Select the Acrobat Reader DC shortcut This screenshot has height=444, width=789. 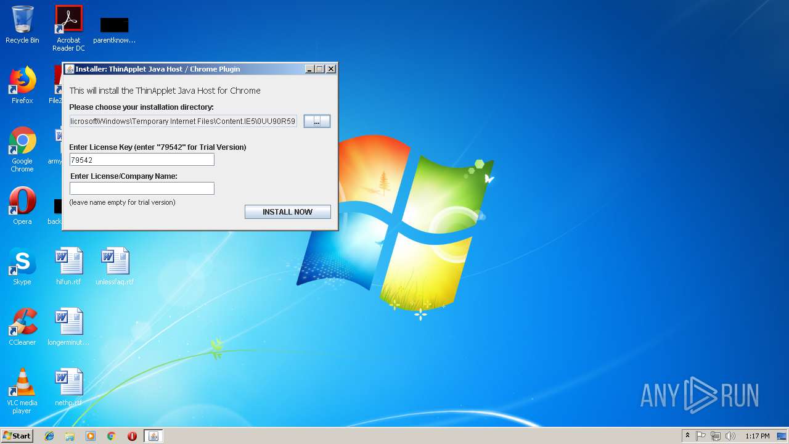point(68,28)
